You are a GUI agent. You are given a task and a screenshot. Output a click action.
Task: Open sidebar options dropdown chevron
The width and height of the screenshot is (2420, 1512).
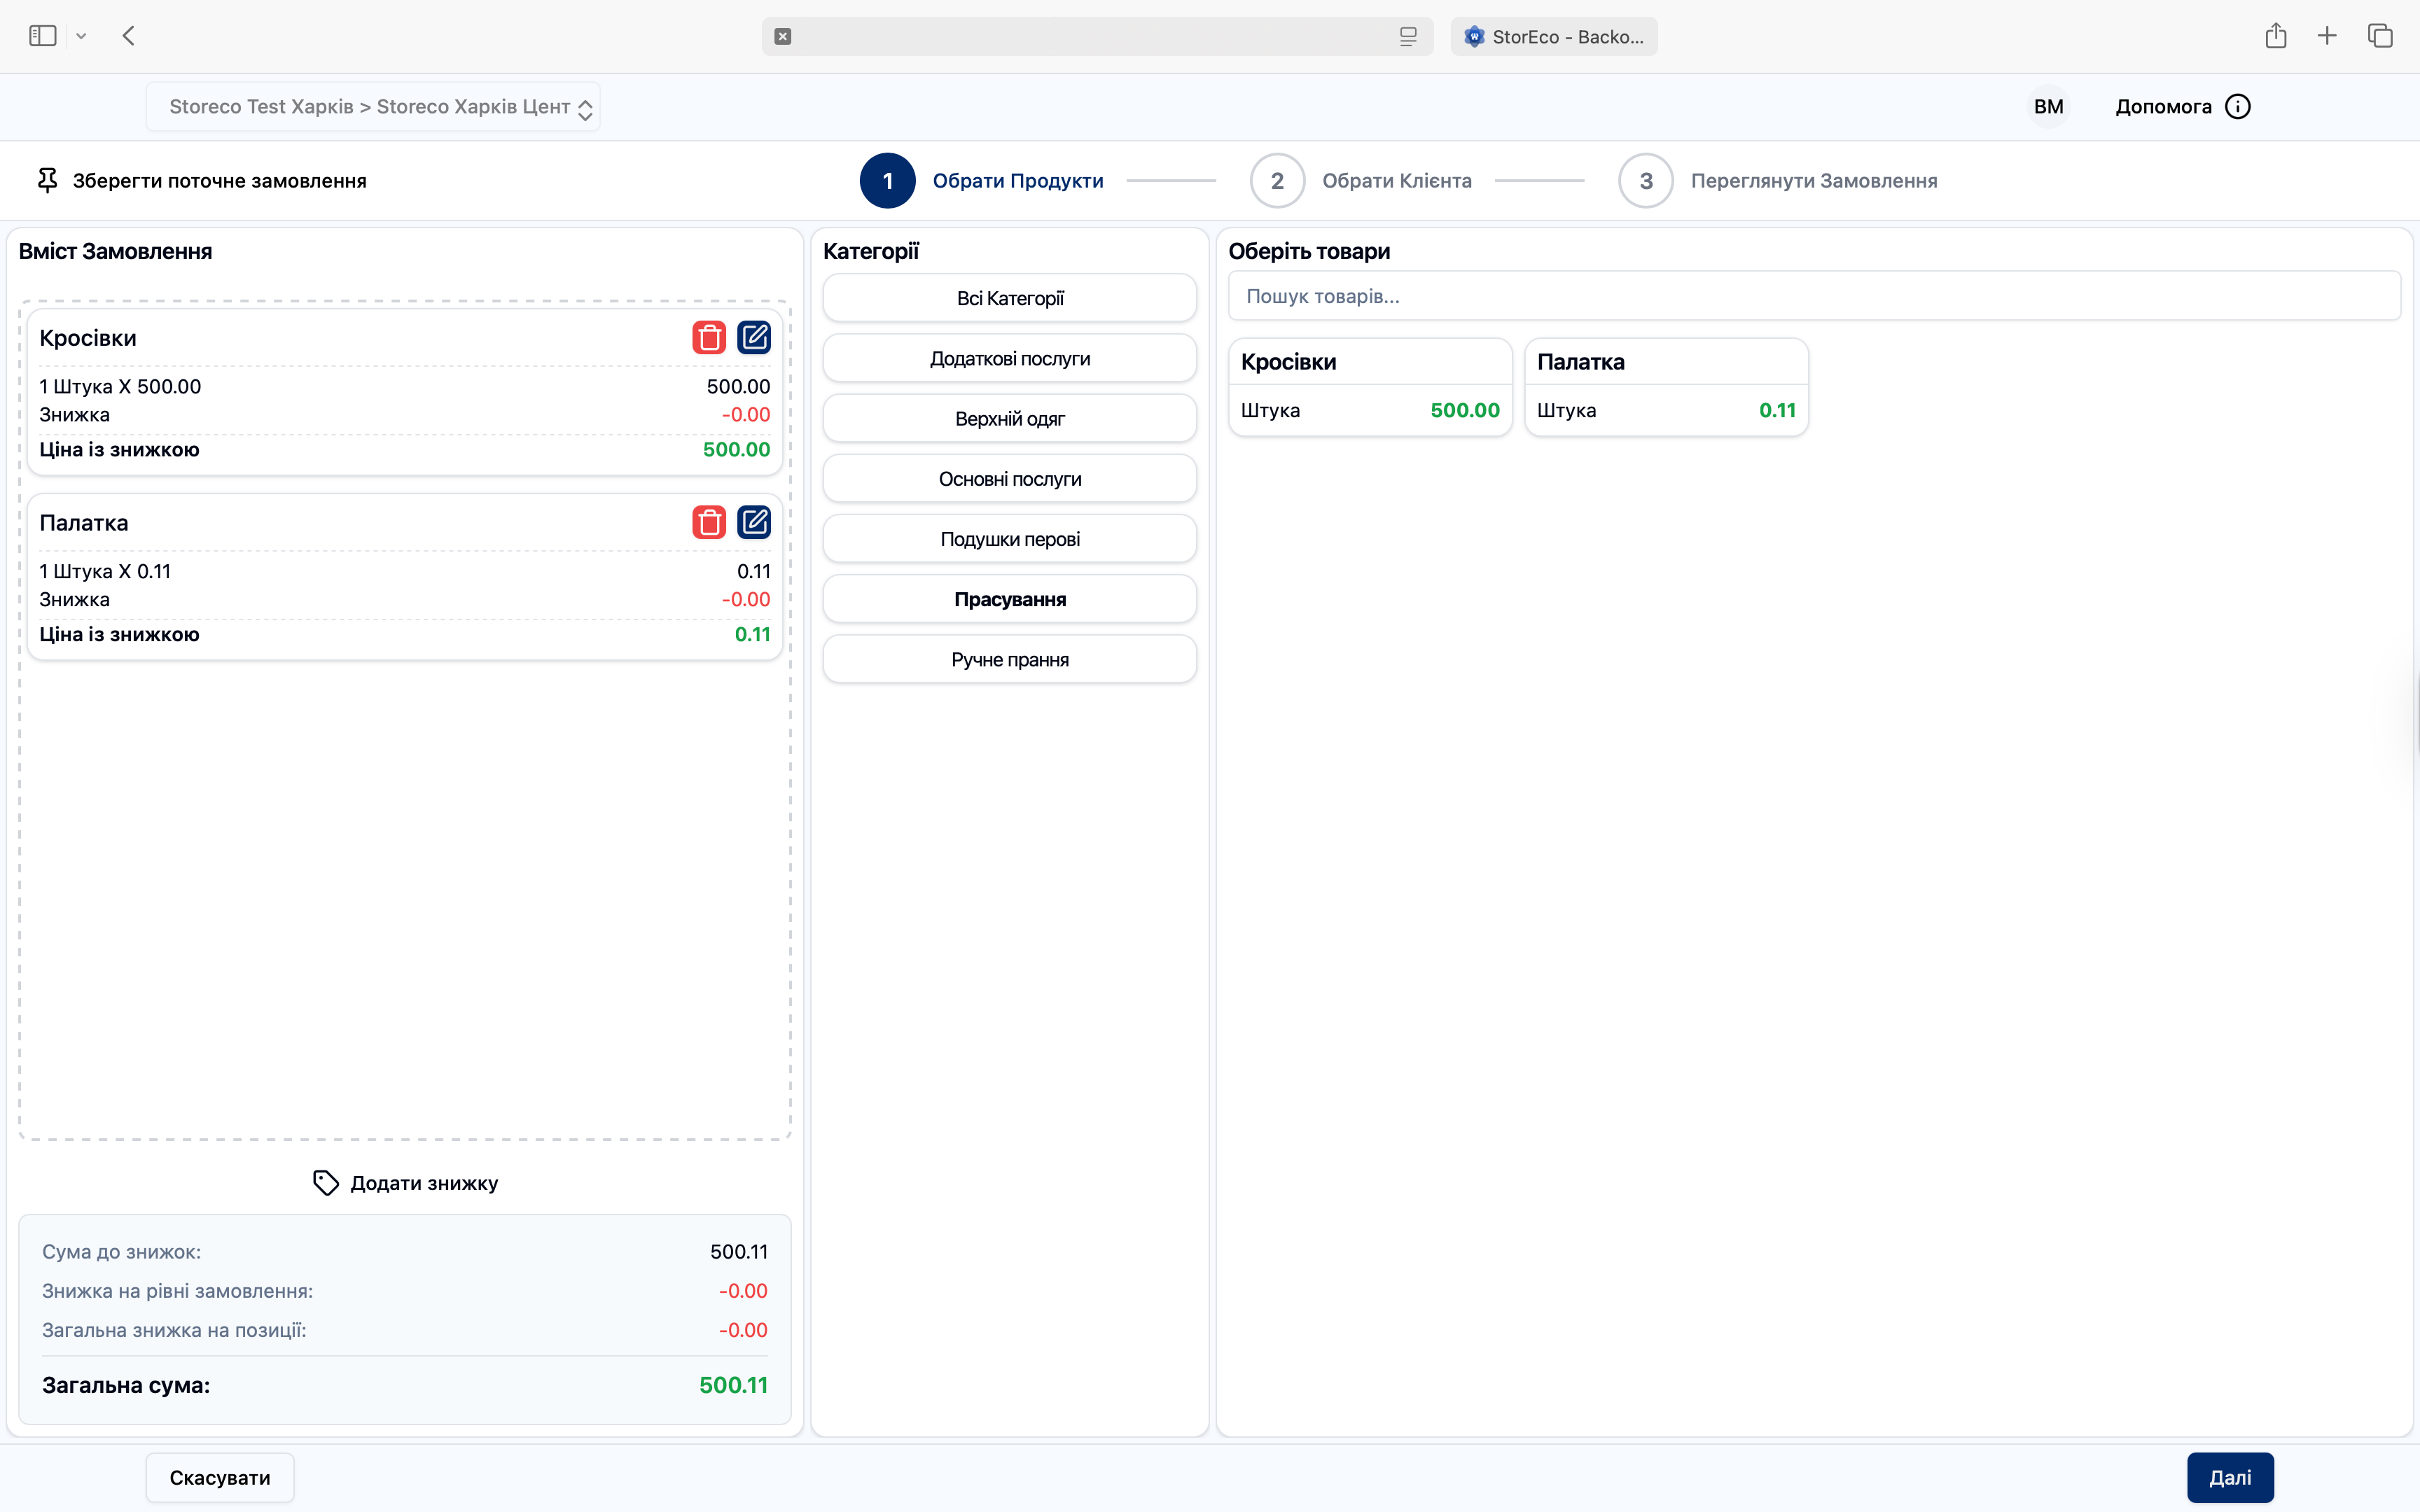point(81,36)
